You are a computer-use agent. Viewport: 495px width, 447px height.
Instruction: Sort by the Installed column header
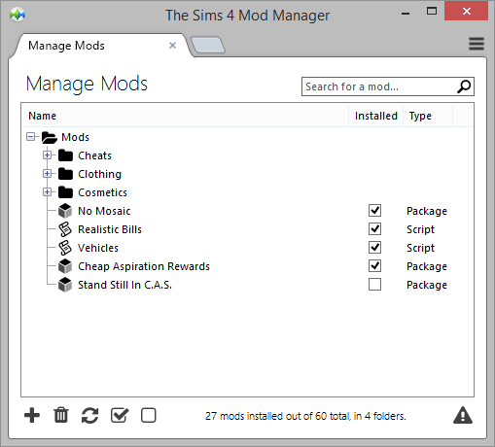tap(376, 116)
